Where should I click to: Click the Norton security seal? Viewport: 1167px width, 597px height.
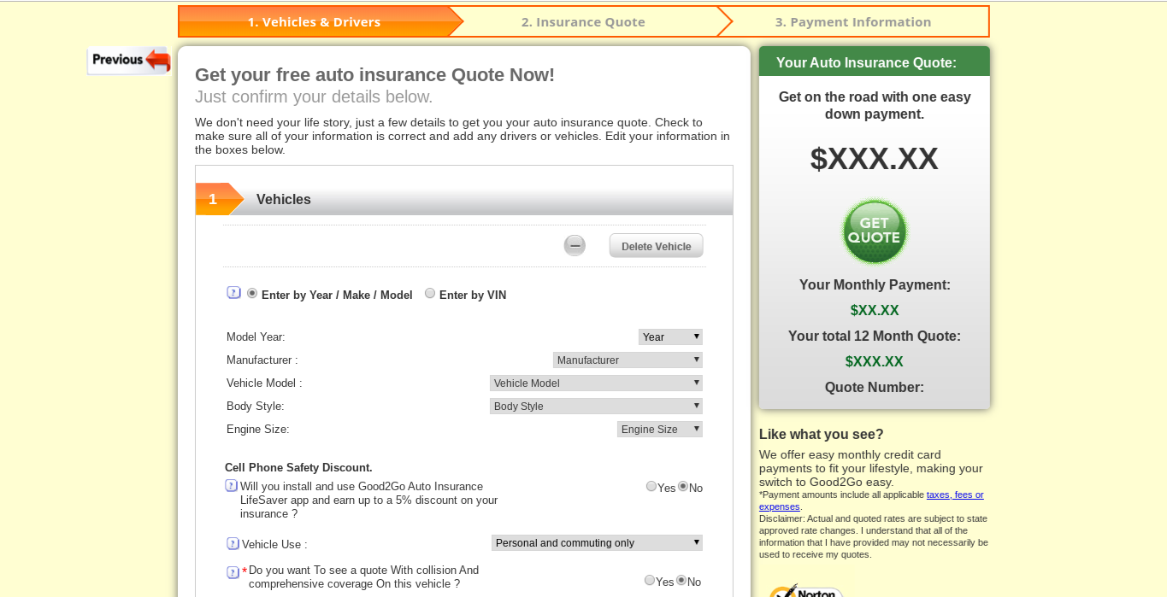click(x=805, y=590)
